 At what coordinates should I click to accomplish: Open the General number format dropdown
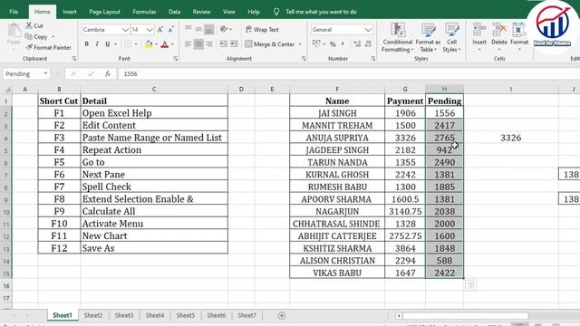[x=368, y=30]
